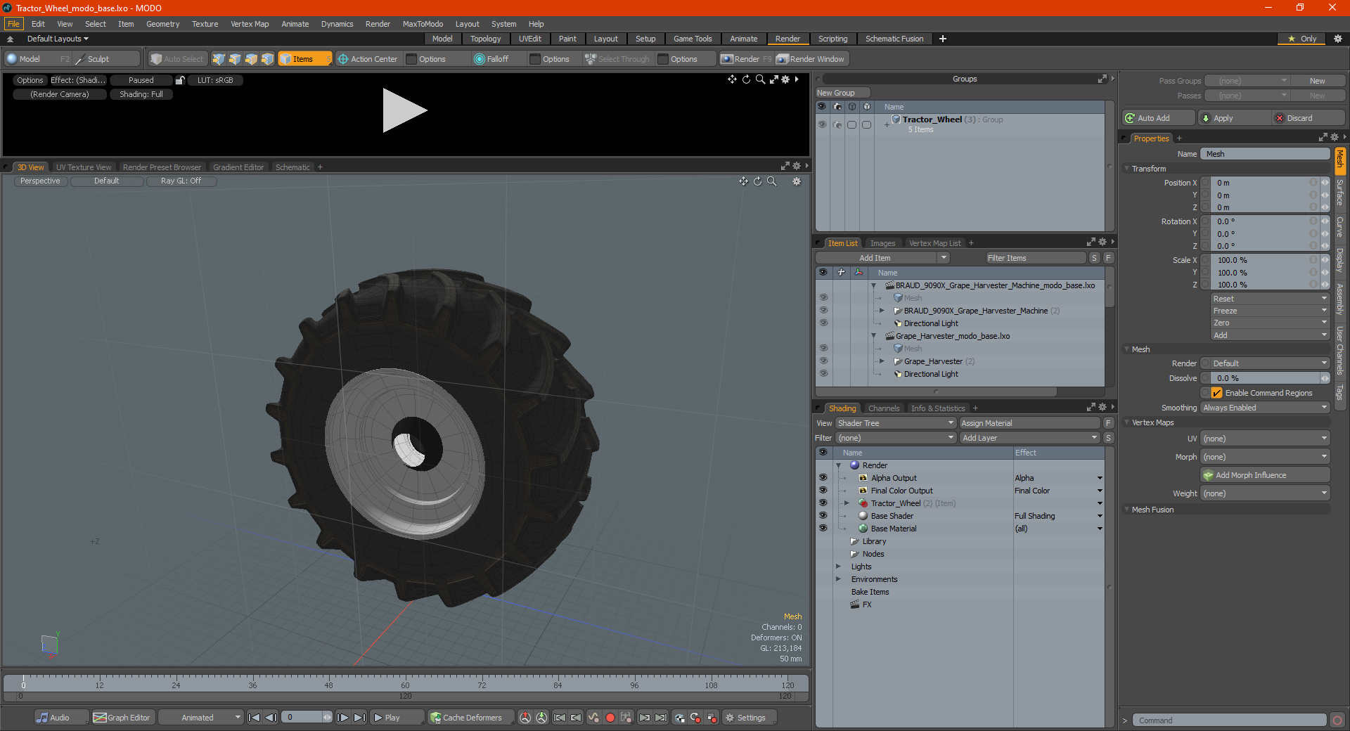Toggle visibility of Base Material layer

pyautogui.click(x=823, y=529)
